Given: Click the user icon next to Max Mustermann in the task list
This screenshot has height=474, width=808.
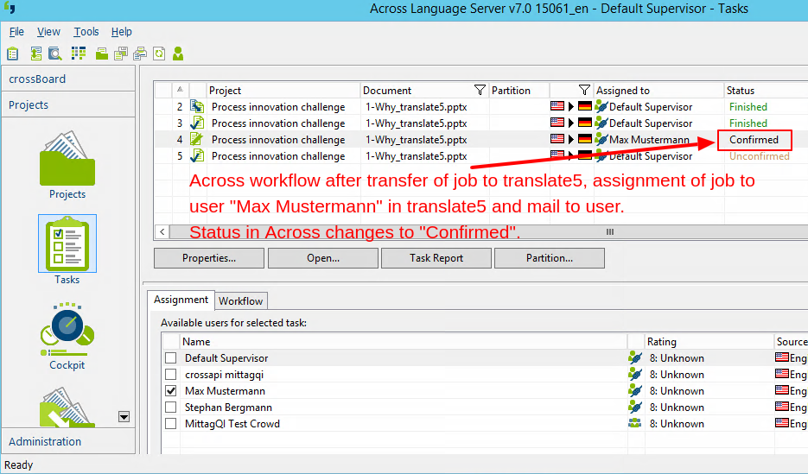Looking at the screenshot, I should pos(601,140).
